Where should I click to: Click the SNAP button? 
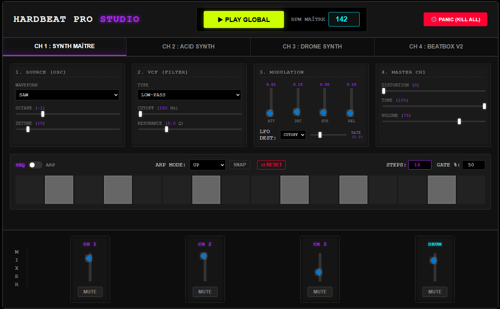click(239, 165)
